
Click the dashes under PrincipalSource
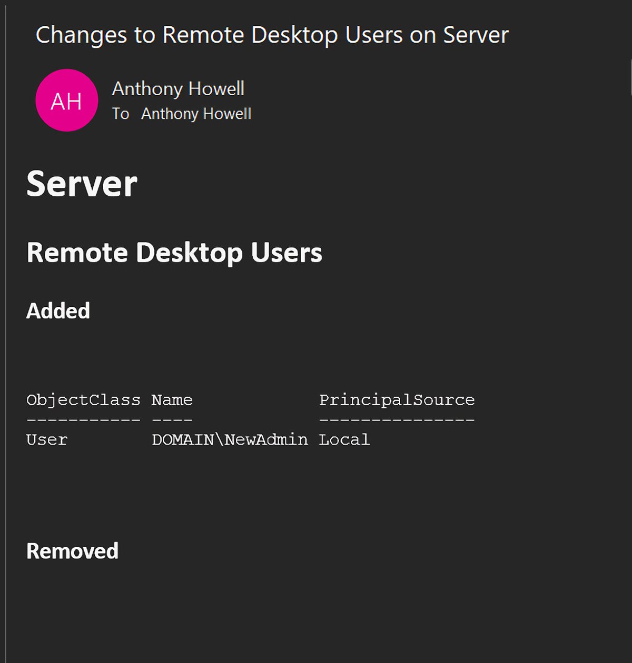pyautogui.click(x=397, y=420)
